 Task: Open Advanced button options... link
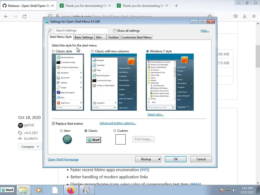[x=118, y=123]
